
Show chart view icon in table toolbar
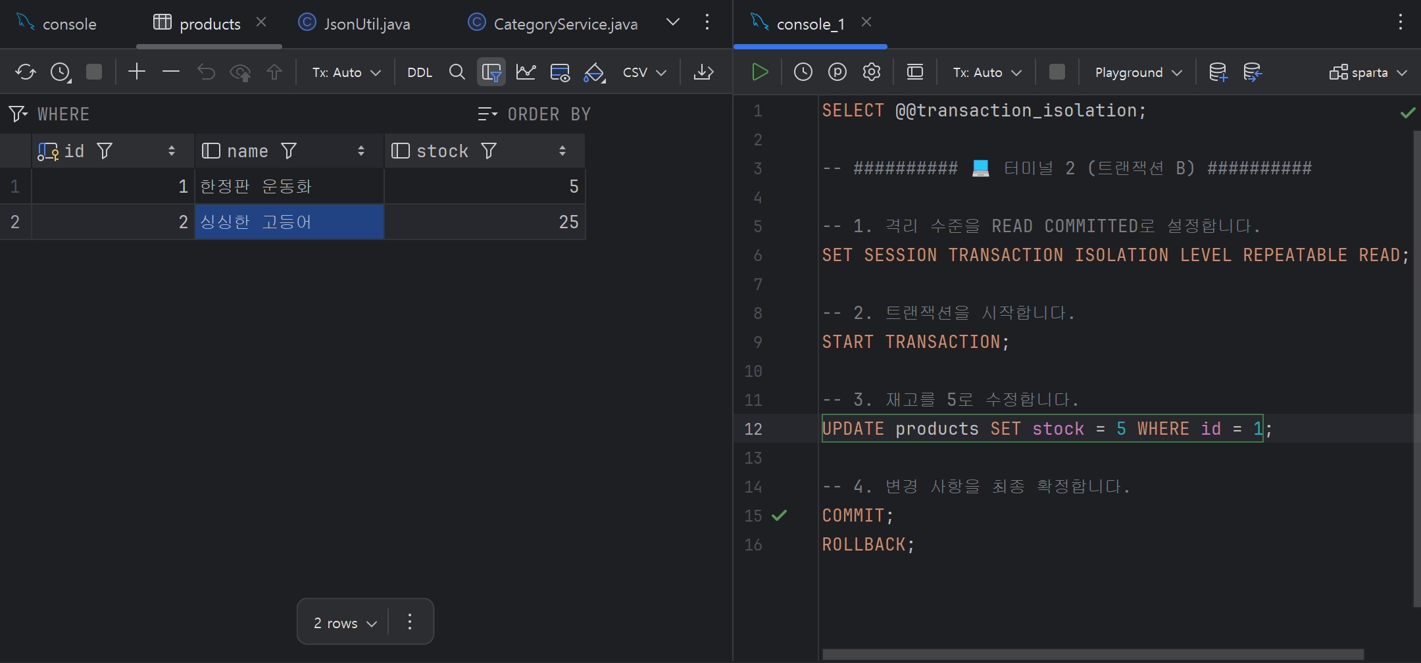click(x=526, y=72)
